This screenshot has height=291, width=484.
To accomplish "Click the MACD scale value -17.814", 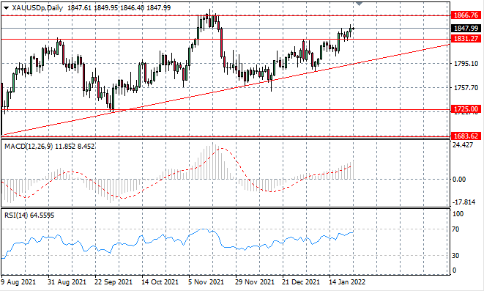I will 464,202.
